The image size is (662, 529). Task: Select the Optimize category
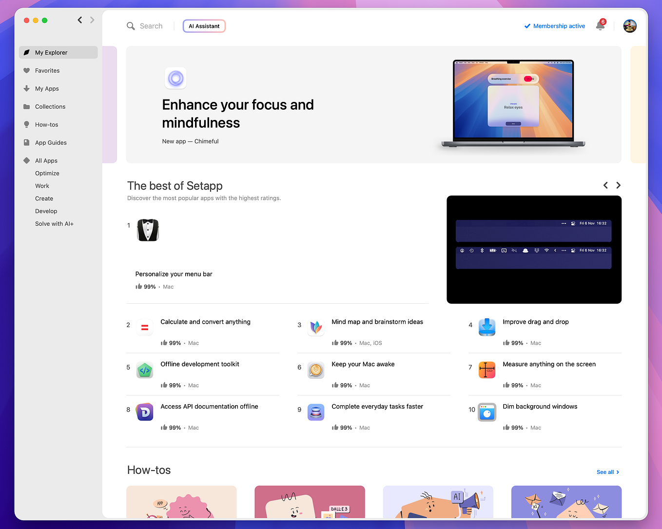tap(47, 174)
